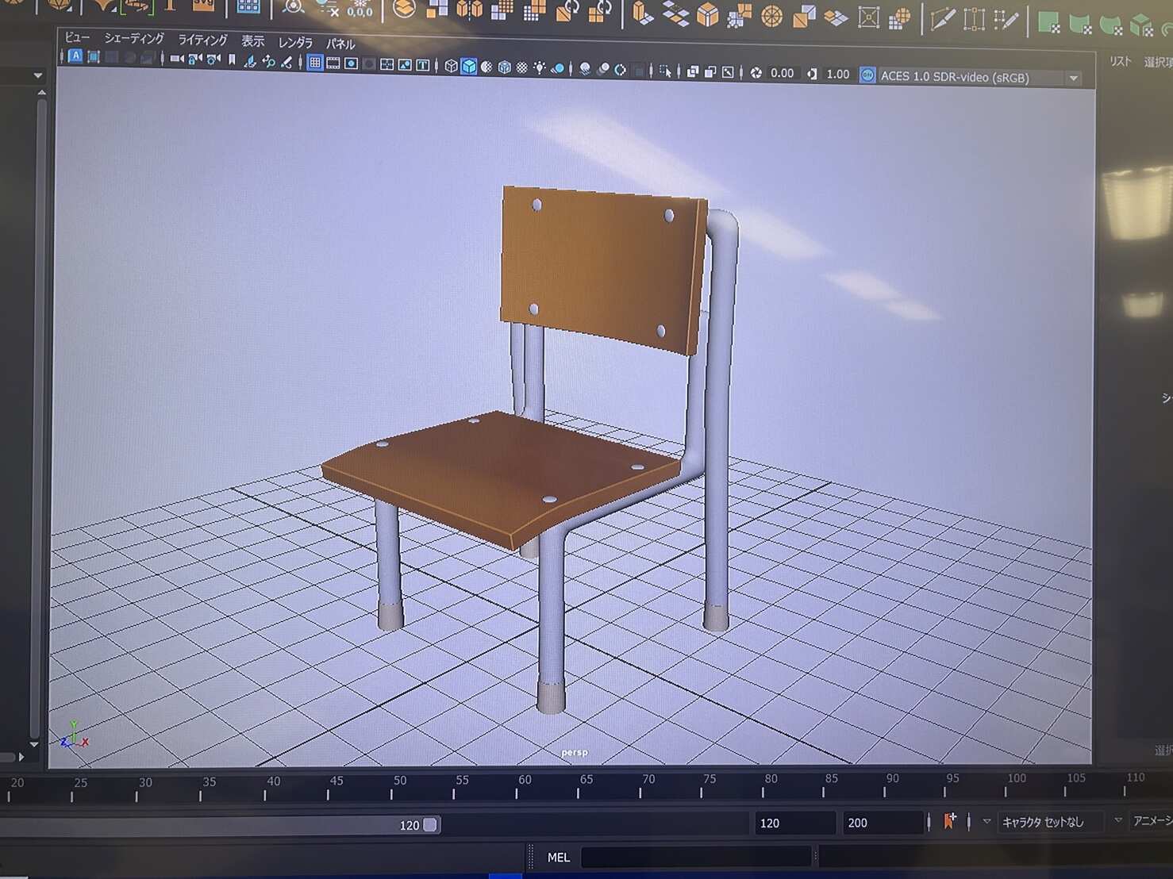
Task: Toggle the Resolution Gate display
Action: click(351, 63)
